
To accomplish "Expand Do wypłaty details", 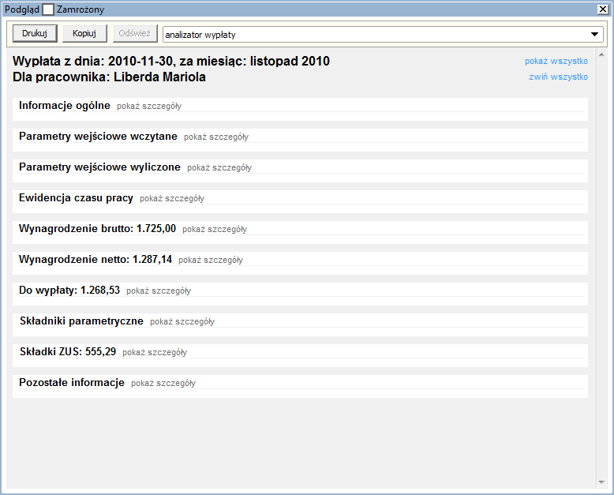I will click(159, 291).
